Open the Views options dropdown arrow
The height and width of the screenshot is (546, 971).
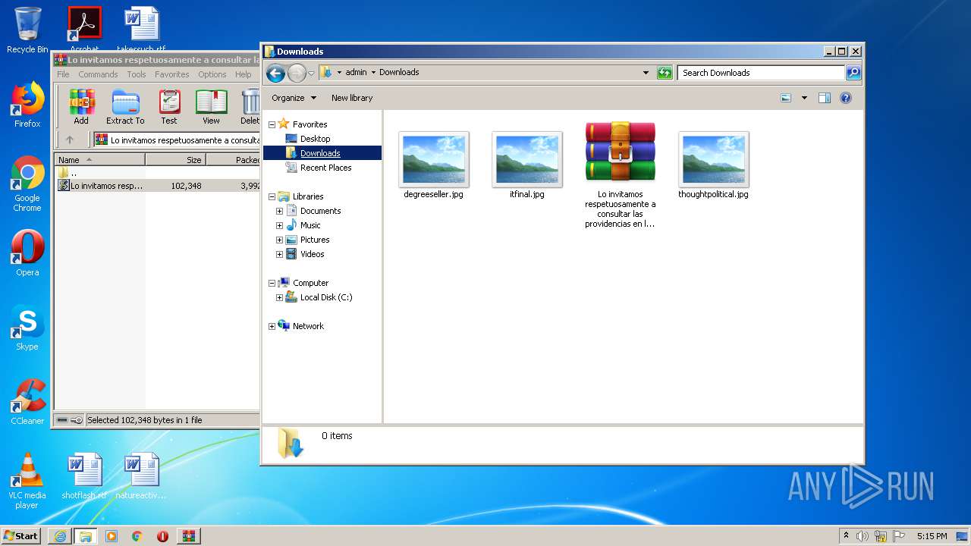coord(804,98)
